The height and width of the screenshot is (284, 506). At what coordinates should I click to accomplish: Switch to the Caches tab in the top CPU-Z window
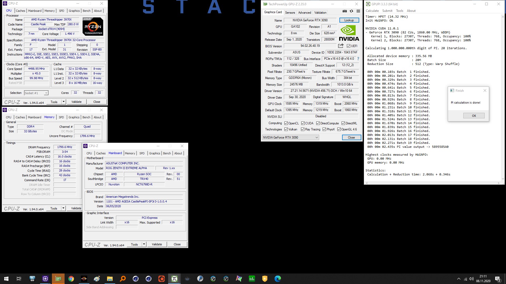coord(20,11)
